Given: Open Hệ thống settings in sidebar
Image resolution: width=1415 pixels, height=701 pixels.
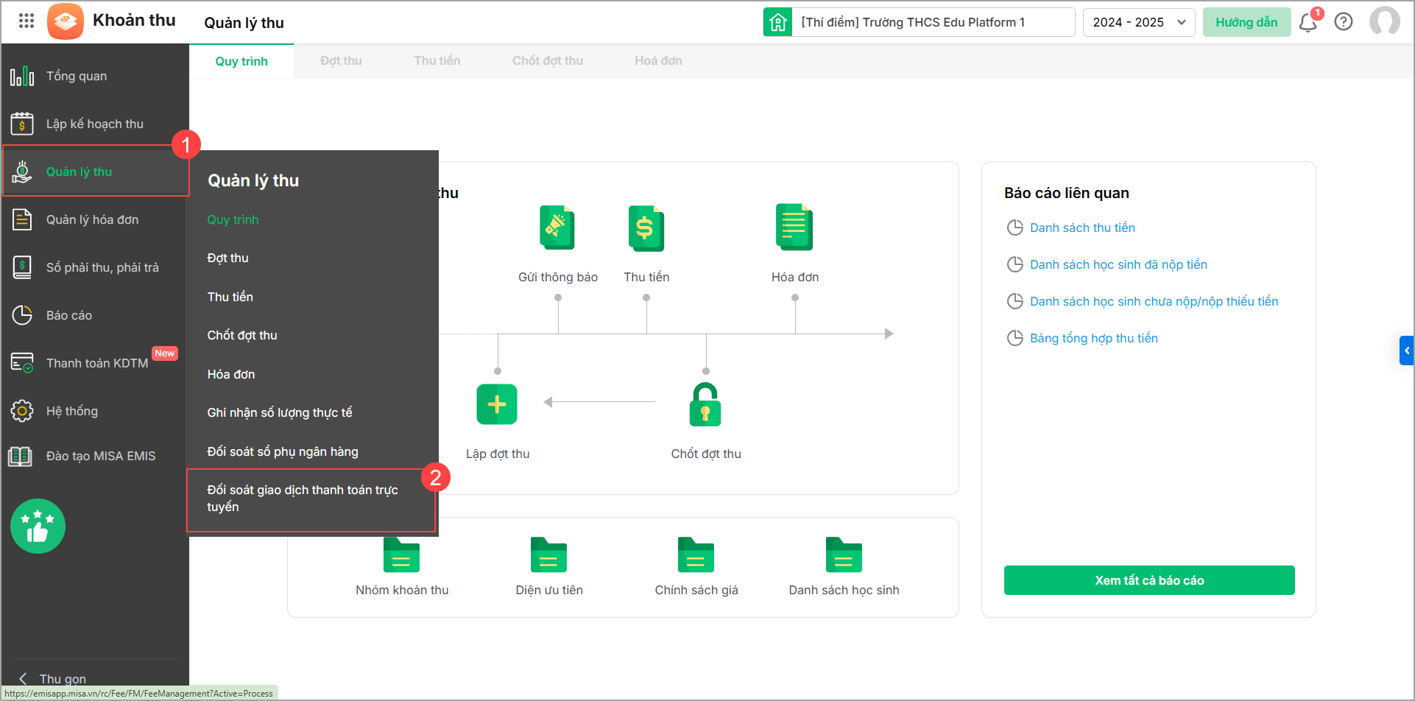Looking at the screenshot, I should click(95, 411).
